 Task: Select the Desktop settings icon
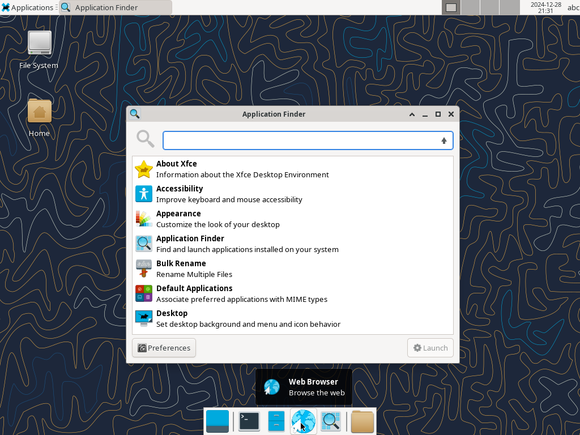coord(143,318)
